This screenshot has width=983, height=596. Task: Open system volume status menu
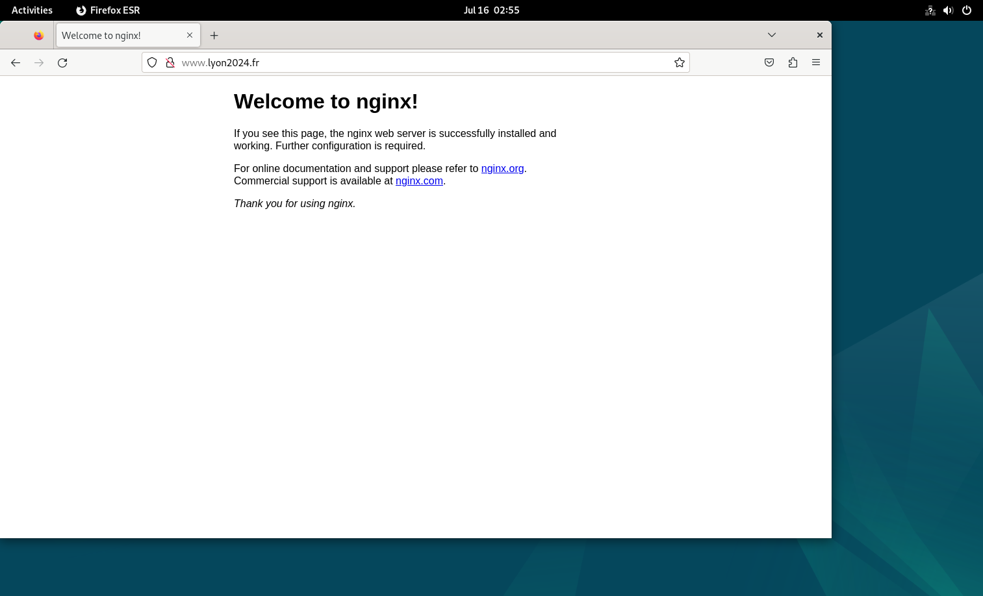(x=948, y=10)
